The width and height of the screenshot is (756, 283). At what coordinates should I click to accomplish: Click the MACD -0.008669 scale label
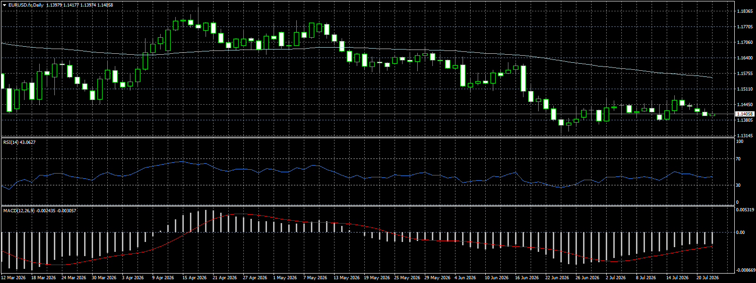click(x=745, y=270)
